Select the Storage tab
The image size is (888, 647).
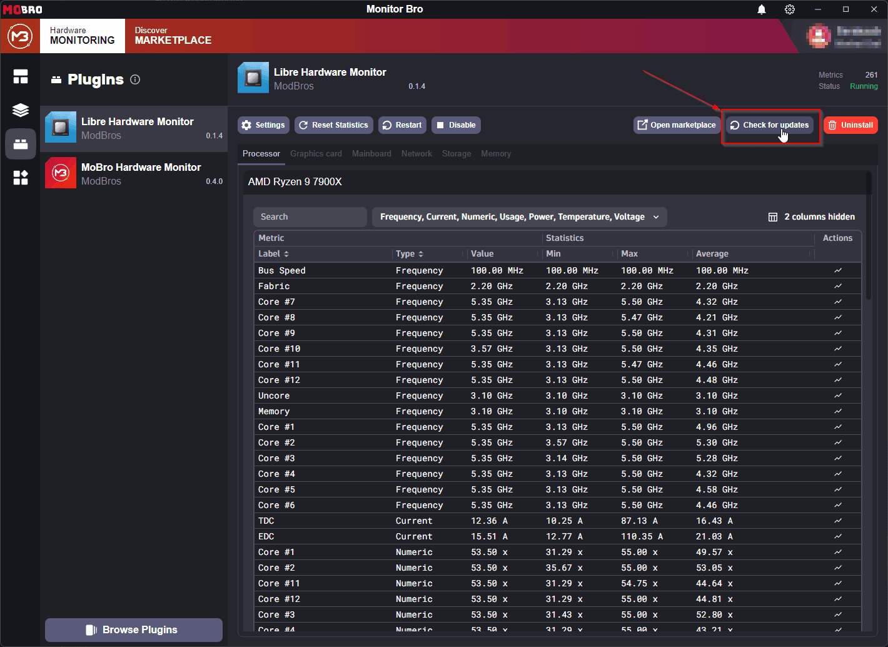(x=457, y=154)
